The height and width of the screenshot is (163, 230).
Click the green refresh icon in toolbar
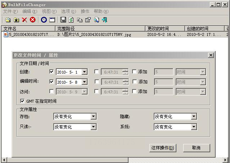[x=71, y=20]
